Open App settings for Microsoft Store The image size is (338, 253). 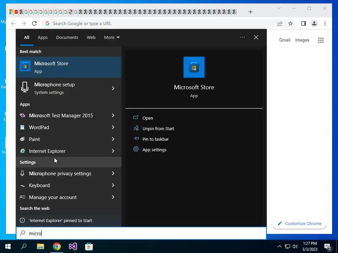154,150
